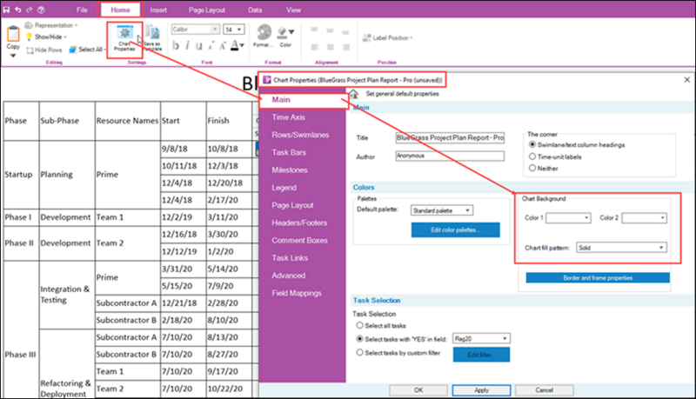This screenshot has height=399, width=696.
Task: Click the Redo arrow icon
Action: (x=30, y=10)
